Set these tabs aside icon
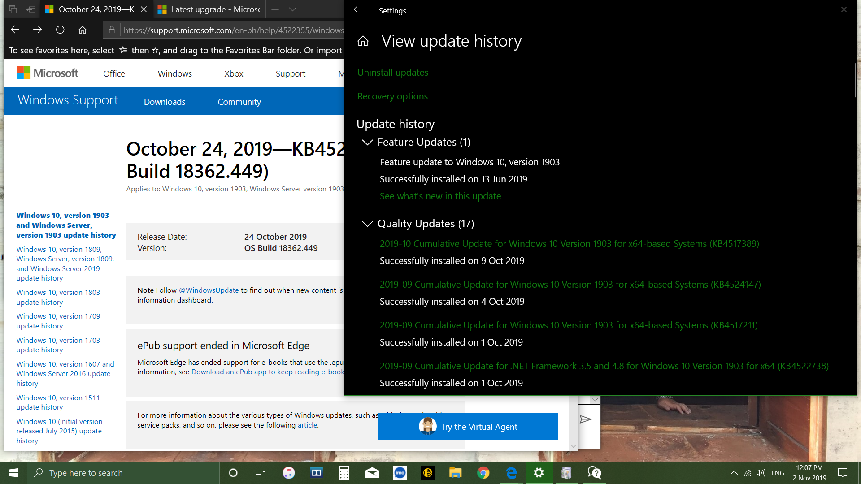The width and height of the screenshot is (861, 484). pyautogui.click(x=31, y=9)
